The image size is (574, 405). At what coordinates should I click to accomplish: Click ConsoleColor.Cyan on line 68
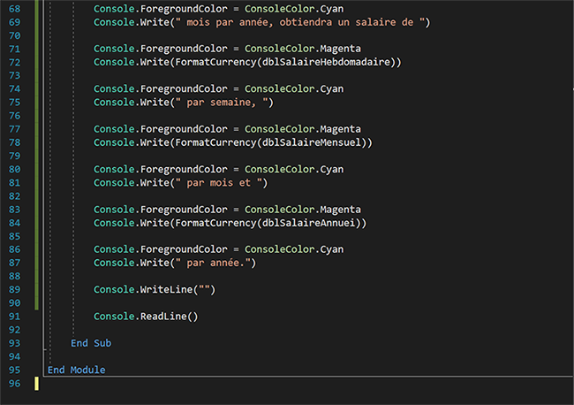[x=294, y=9]
